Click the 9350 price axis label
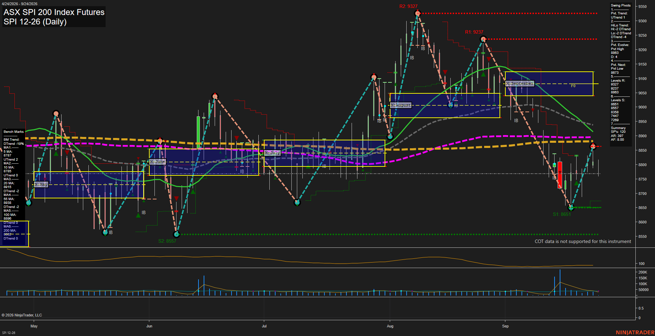Screen dimensions: 655x336 642,7
